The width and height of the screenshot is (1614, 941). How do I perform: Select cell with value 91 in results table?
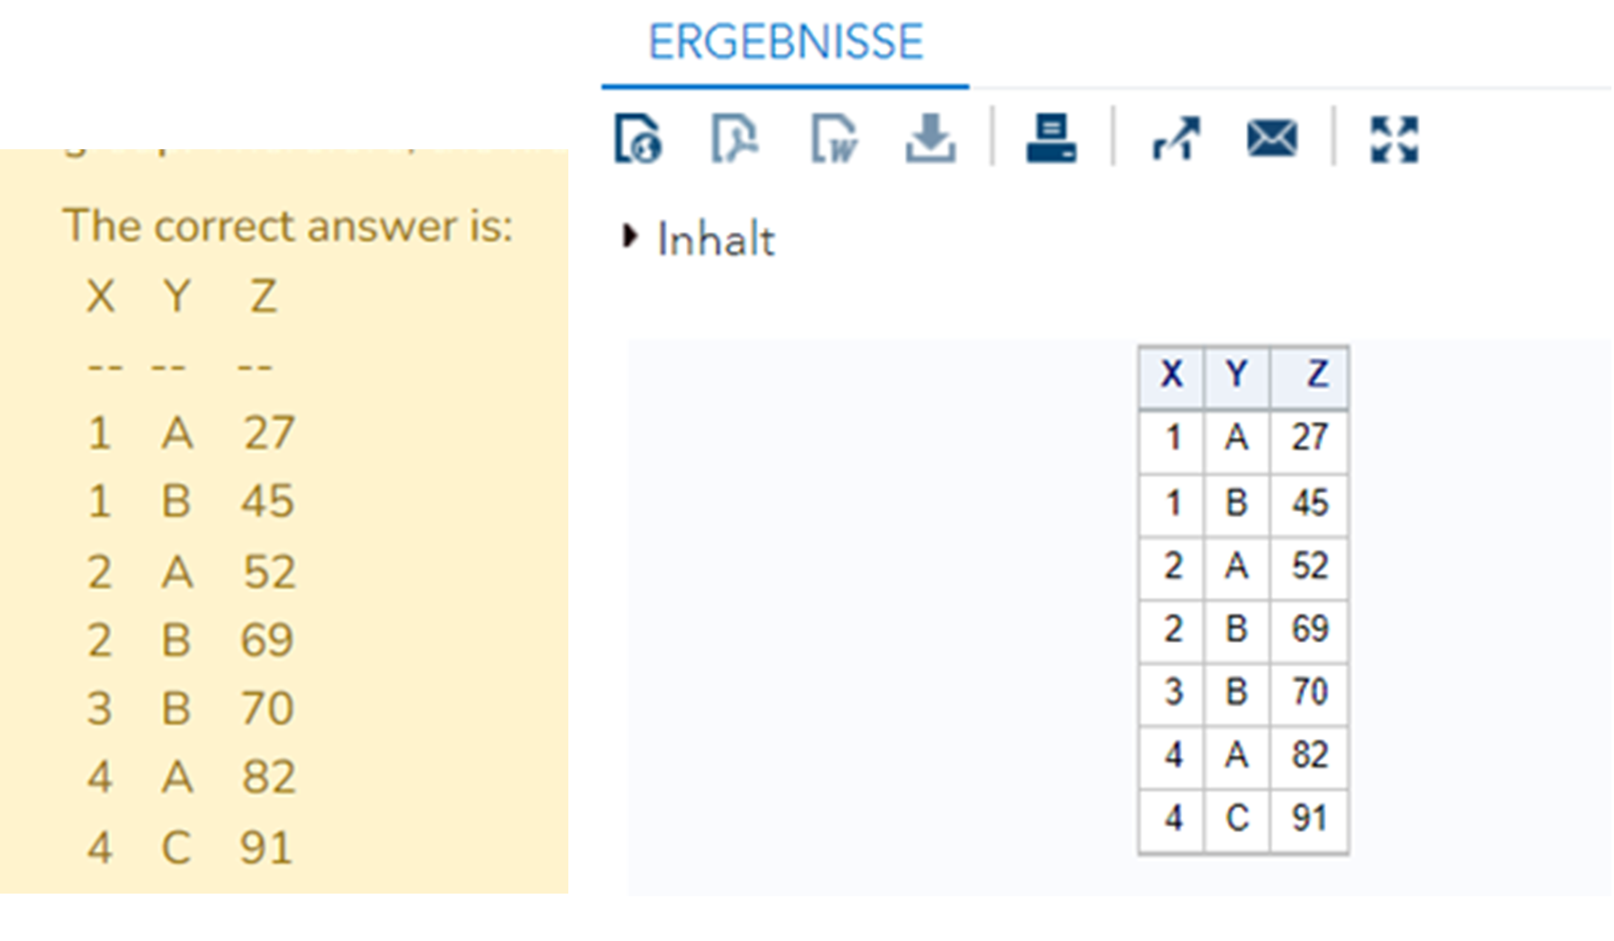click(1309, 818)
